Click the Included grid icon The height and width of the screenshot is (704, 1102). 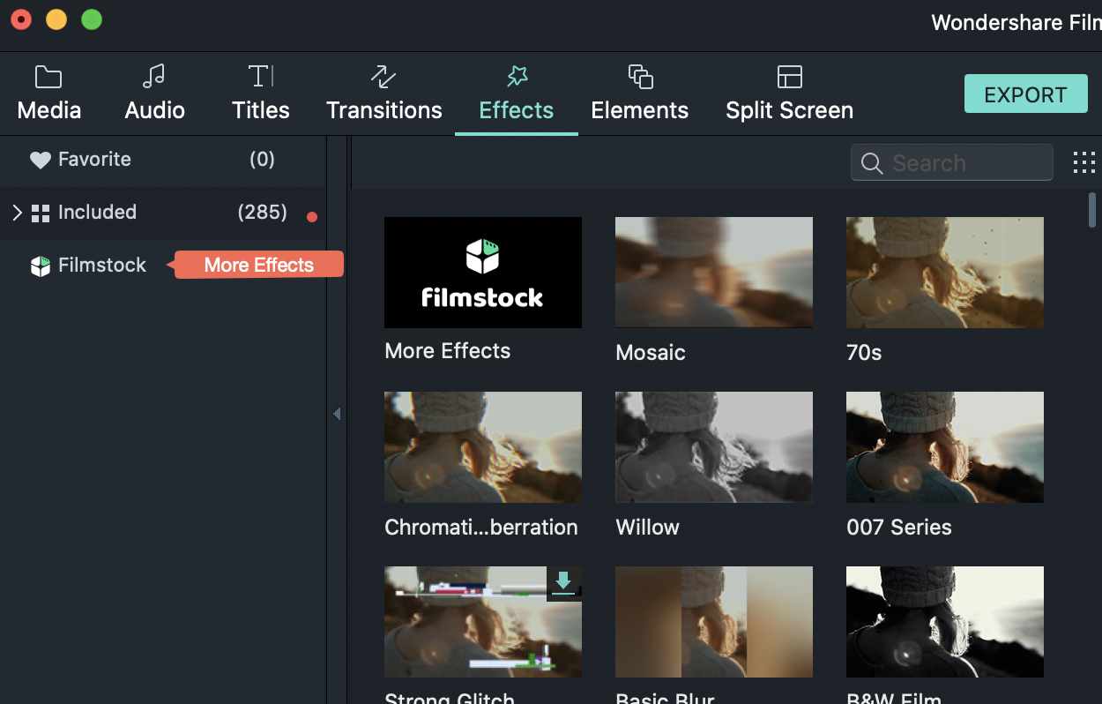tap(41, 213)
